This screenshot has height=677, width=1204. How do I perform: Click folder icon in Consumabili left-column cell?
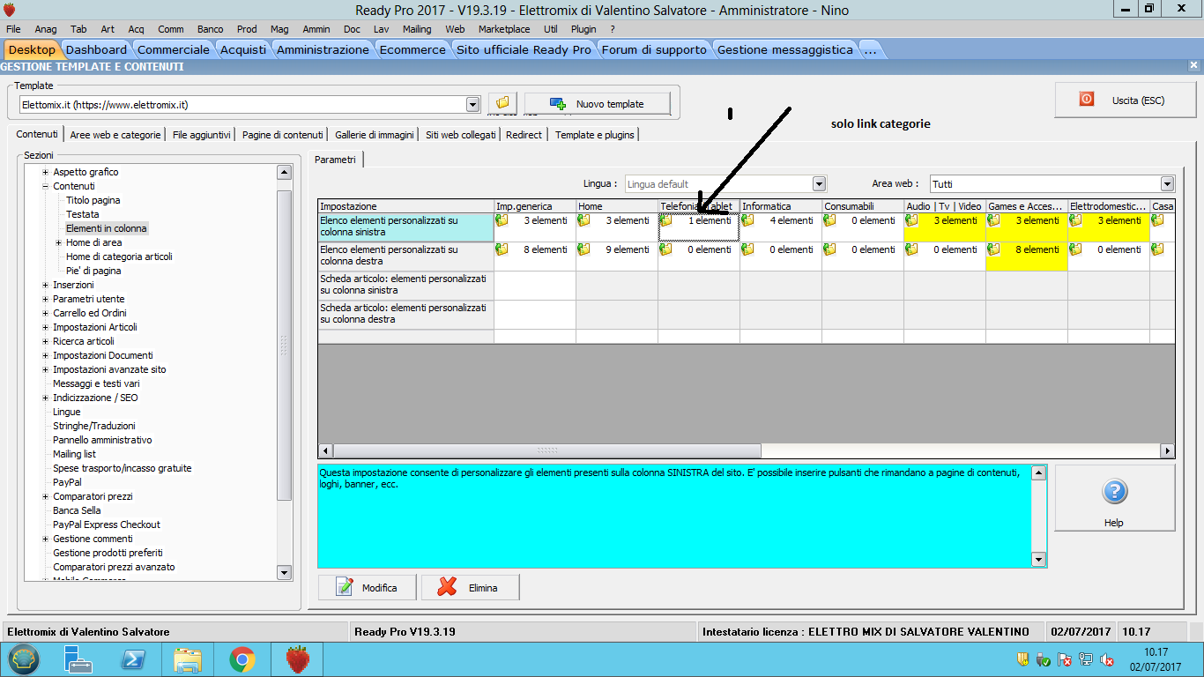(x=829, y=220)
